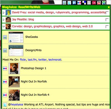Screen dimensions: 111x109
Task: Open the Flickr icon in top bar
Action: tap(79, 3)
